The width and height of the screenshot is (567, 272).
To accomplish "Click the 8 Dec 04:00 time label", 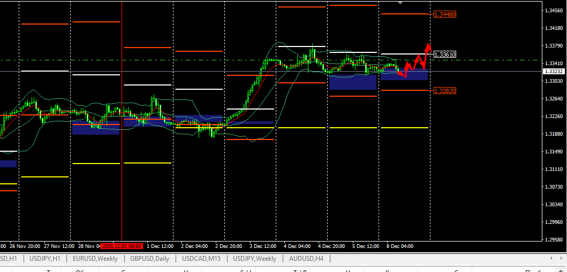I will point(399,246).
